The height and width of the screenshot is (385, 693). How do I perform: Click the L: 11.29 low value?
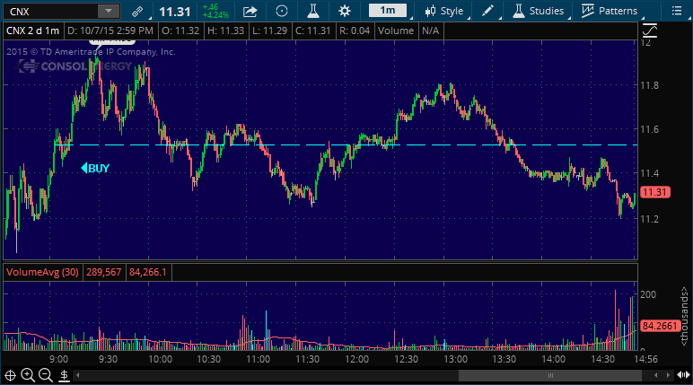pos(269,31)
